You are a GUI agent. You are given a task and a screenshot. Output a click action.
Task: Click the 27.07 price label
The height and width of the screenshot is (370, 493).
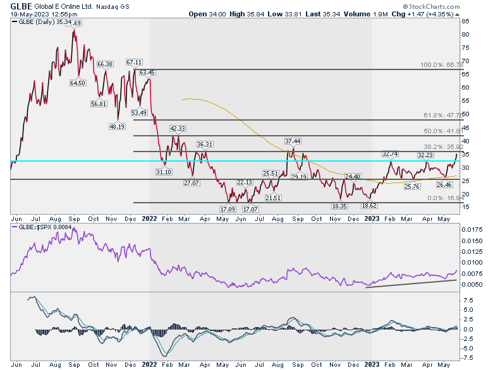click(x=192, y=182)
